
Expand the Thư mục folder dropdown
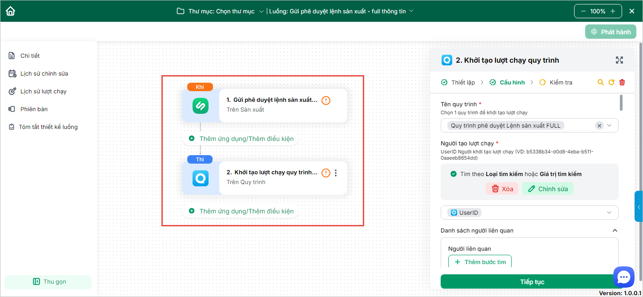[261, 11]
